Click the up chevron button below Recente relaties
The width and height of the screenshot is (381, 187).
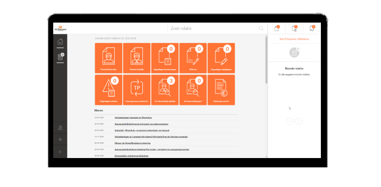tap(290, 121)
